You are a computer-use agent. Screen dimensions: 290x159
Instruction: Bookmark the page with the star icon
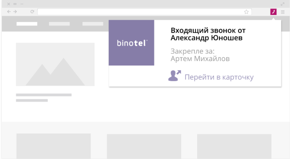click(x=246, y=12)
